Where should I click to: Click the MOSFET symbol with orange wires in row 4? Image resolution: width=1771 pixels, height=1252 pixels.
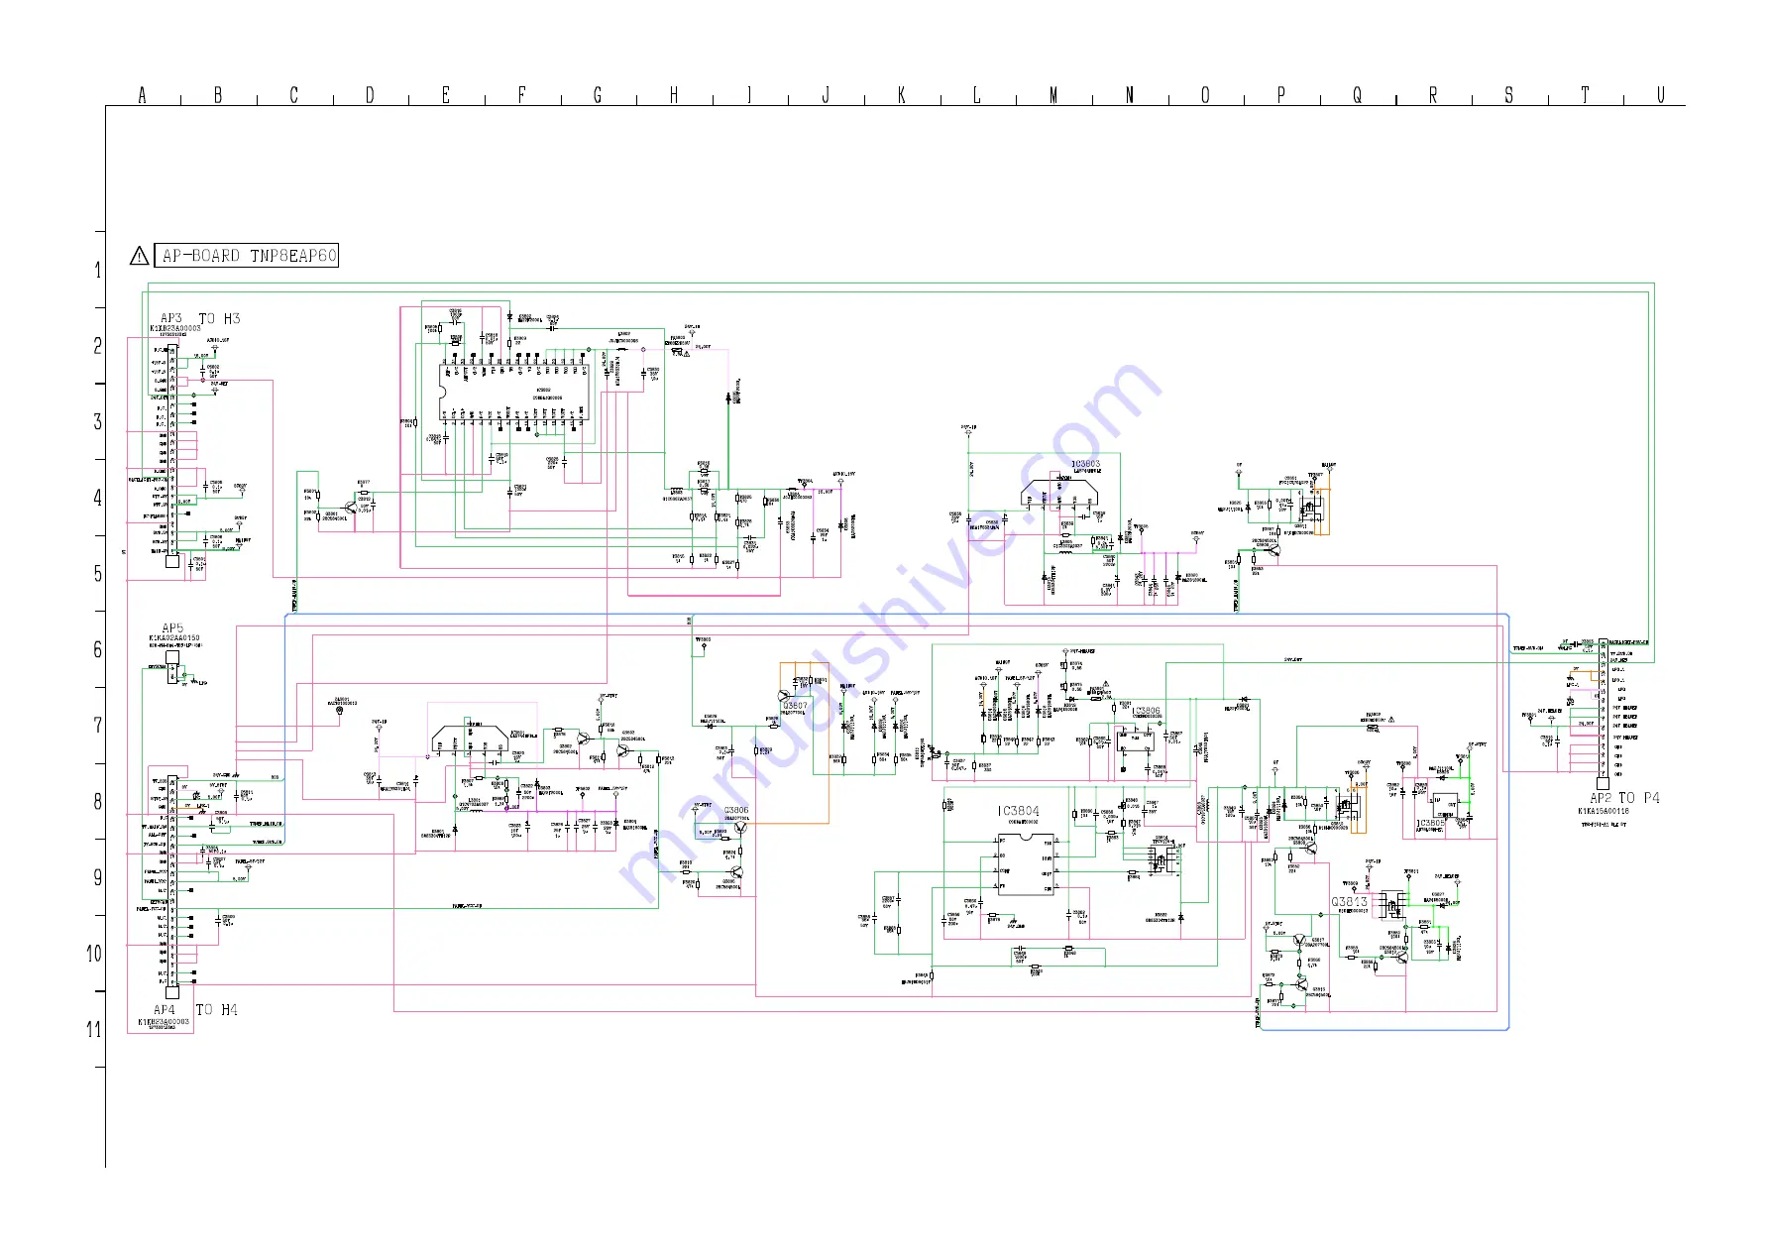(1311, 510)
